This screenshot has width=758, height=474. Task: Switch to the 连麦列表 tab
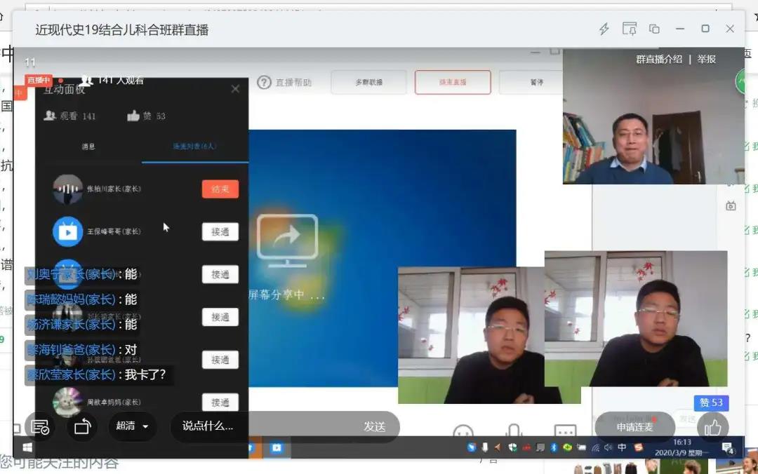click(194, 147)
